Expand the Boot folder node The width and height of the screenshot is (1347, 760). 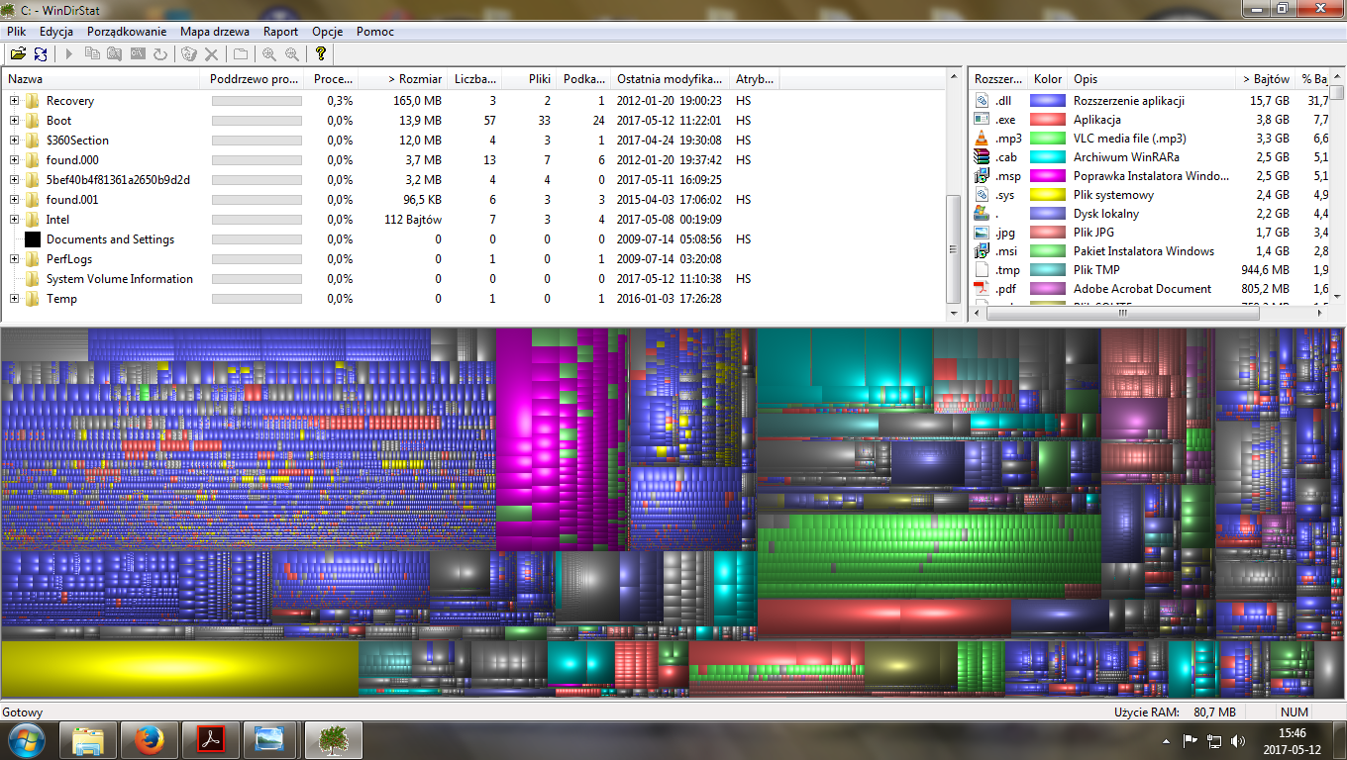coord(14,121)
